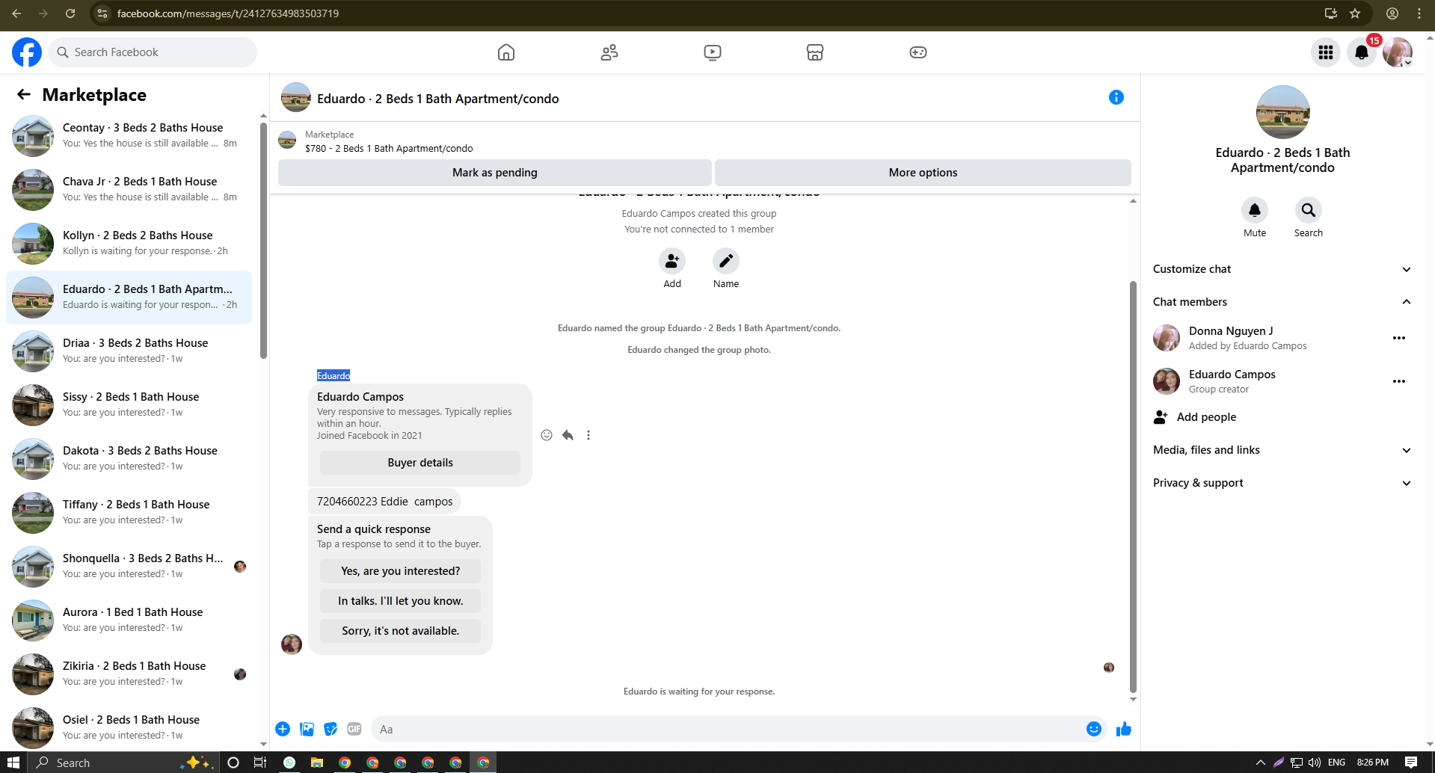Open Ceontay 3 Beds 2 Baths conversation
The width and height of the screenshot is (1435, 773).
point(129,135)
